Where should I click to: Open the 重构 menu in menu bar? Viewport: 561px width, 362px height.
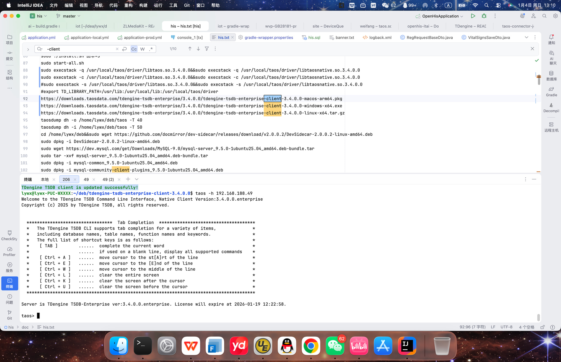pos(128,5)
